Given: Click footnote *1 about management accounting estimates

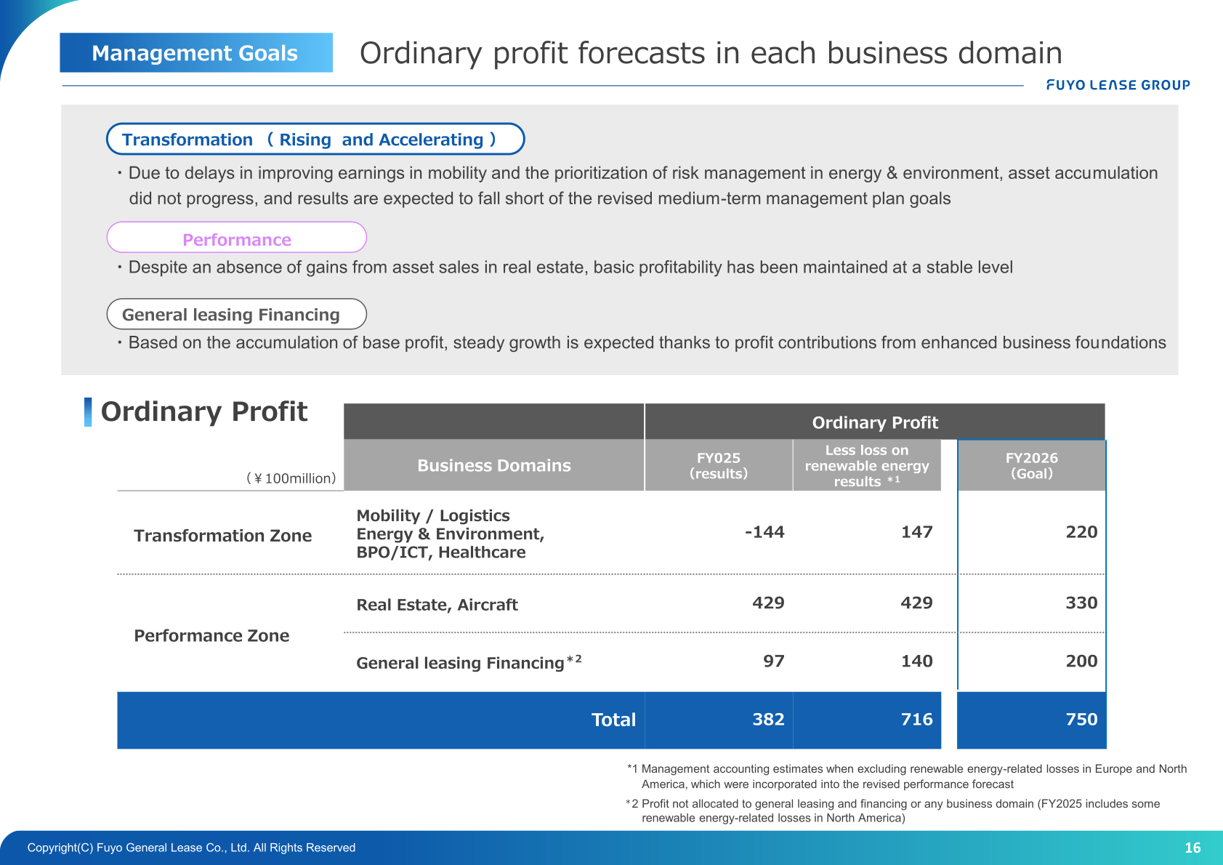Looking at the screenshot, I should [x=907, y=776].
